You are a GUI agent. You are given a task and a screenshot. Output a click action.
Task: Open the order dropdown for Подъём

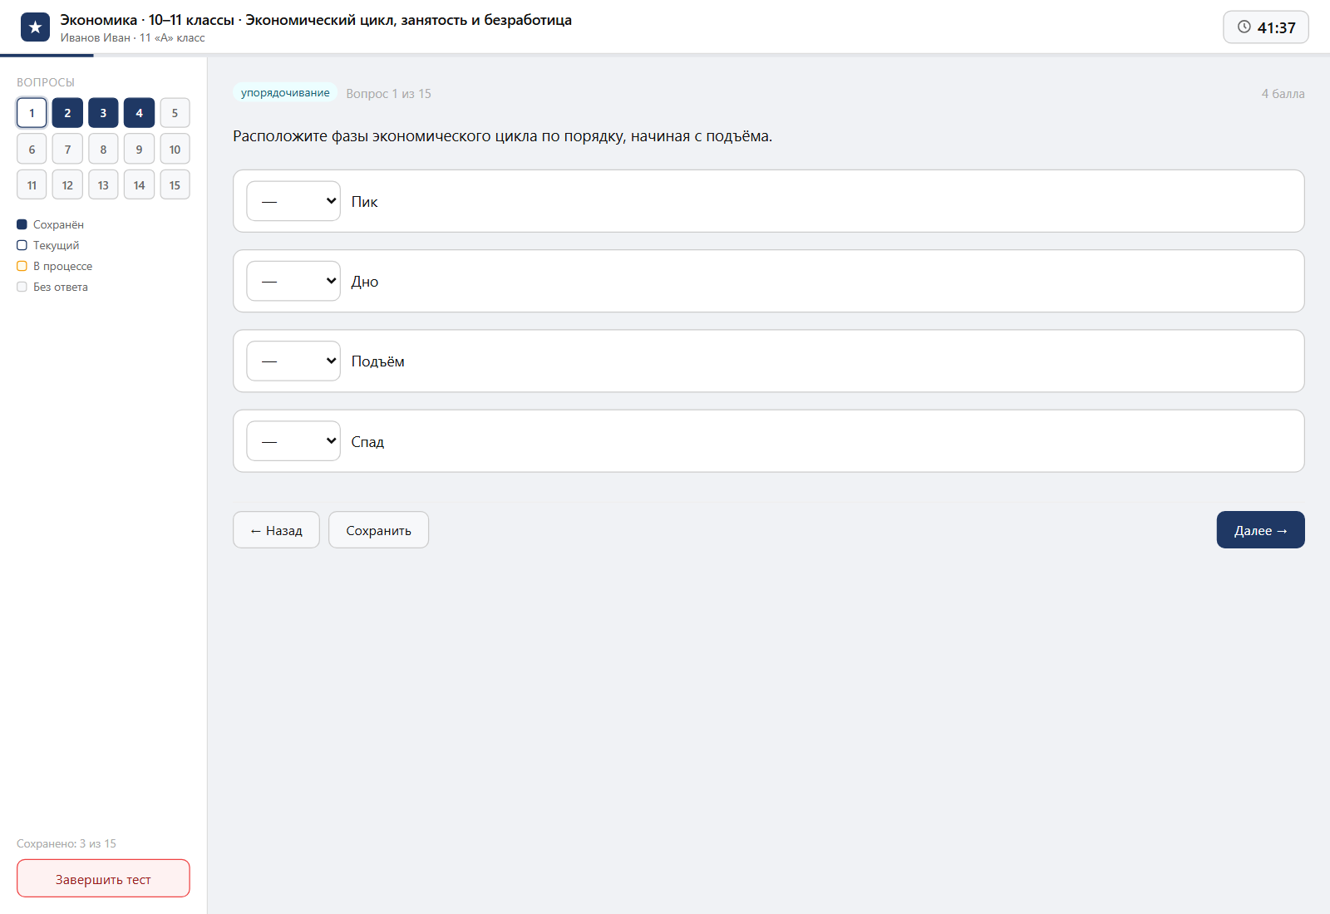pos(293,361)
